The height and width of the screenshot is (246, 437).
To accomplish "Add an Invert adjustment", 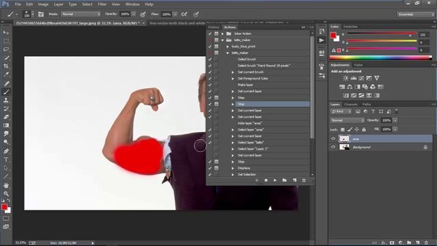I will pos(346,96).
